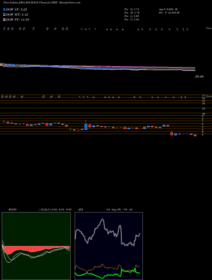
Task: Click the large red gap-down candlestick
Action: click(x=172, y=133)
